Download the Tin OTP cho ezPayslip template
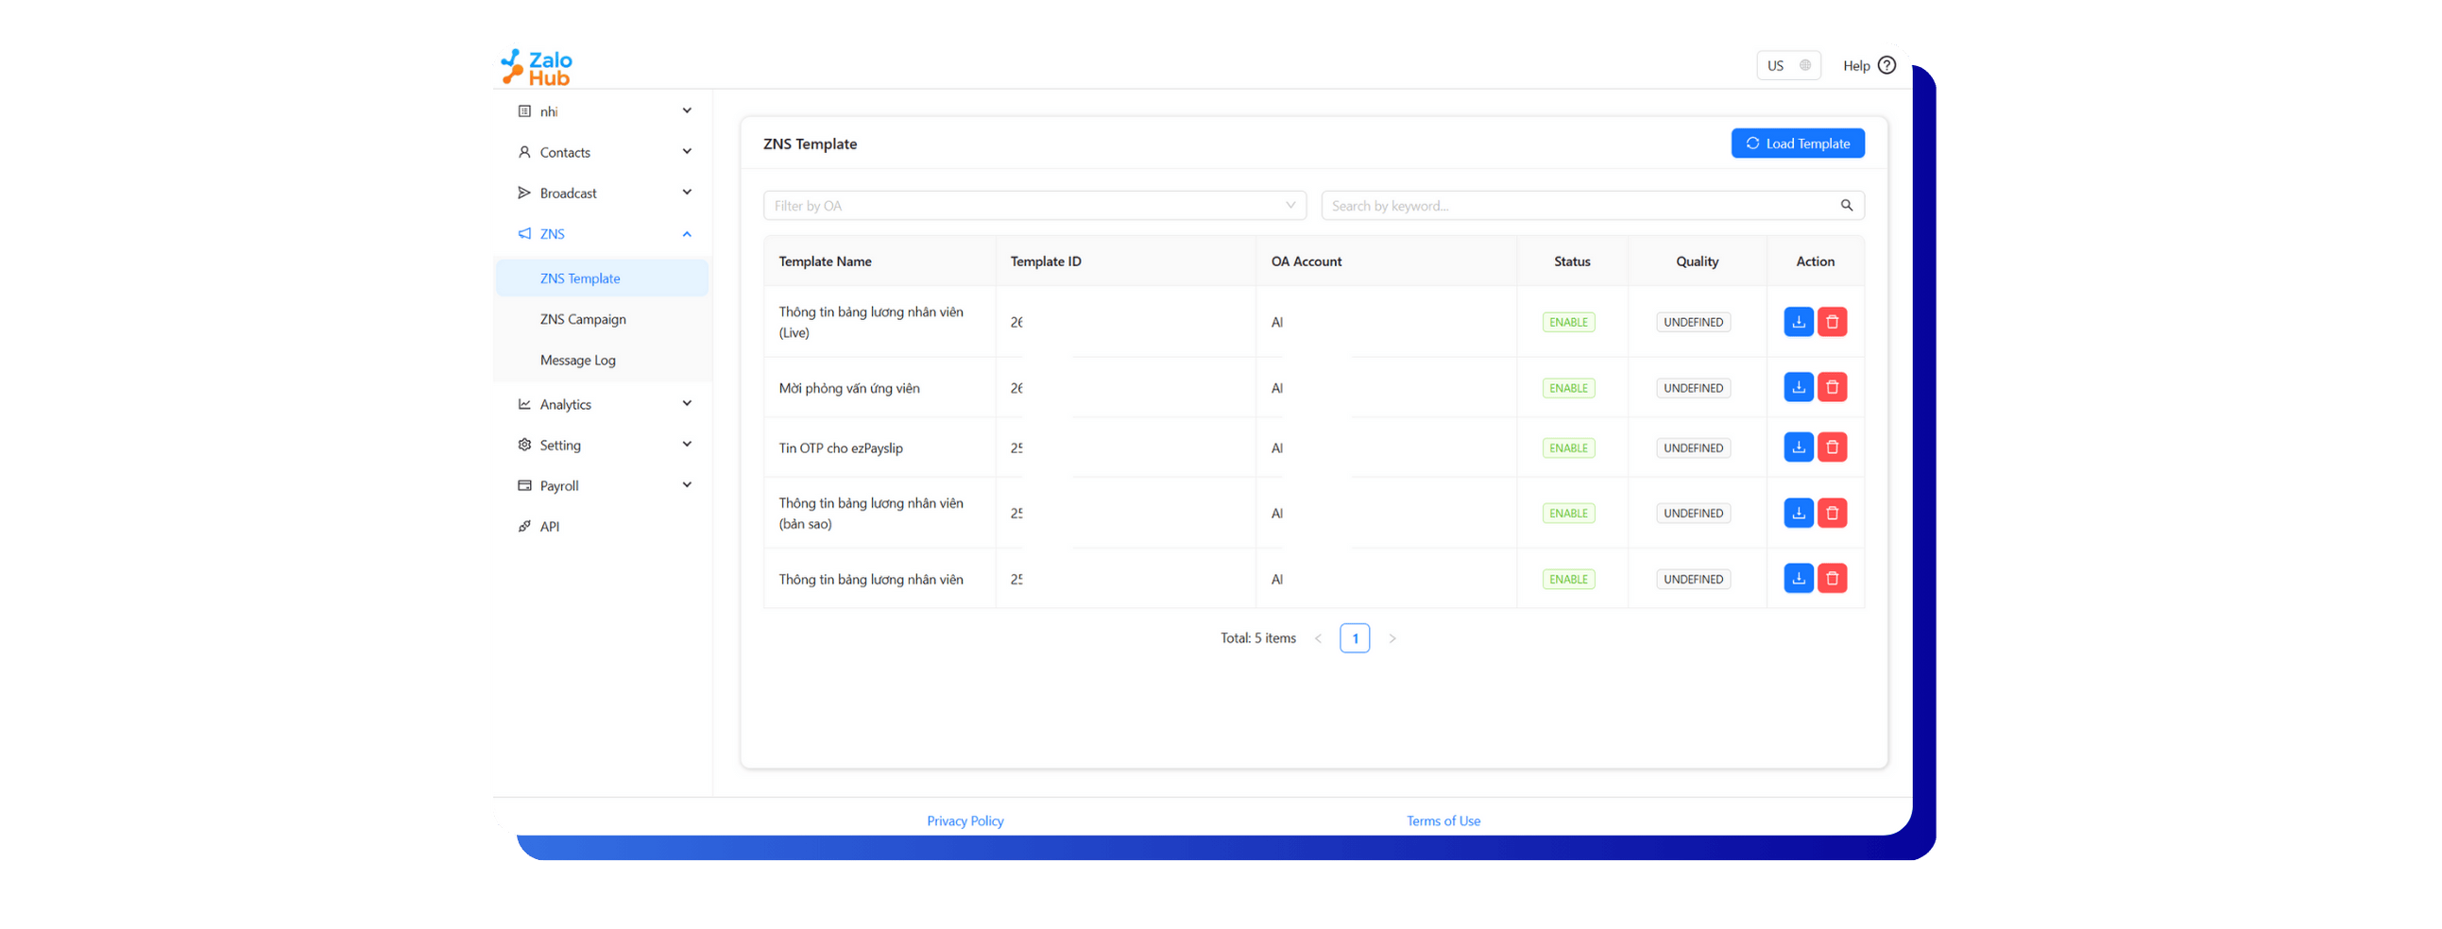The width and height of the screenshot is (2442, 929). click(1798, 447)
